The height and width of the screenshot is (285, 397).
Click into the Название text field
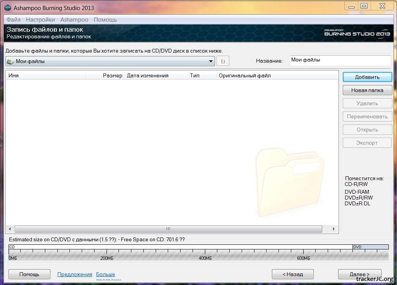click(x=340, y=60)
